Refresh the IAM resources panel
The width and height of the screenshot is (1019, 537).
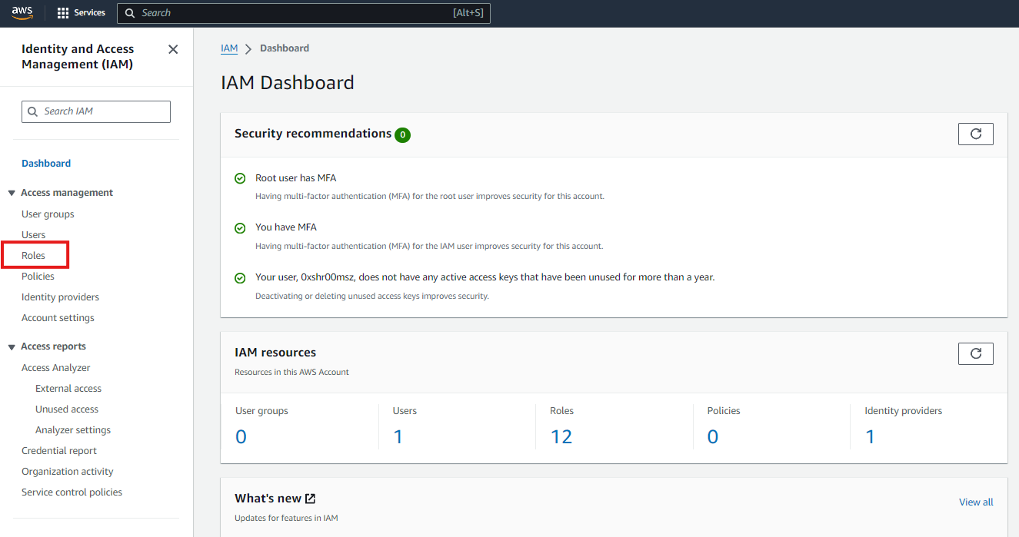point(975,353)
